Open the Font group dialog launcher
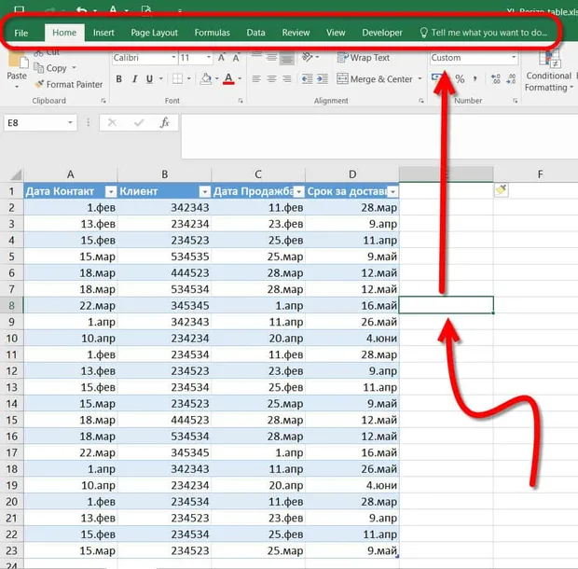Screen dimensions: 578x569 (x=241, y=101)
